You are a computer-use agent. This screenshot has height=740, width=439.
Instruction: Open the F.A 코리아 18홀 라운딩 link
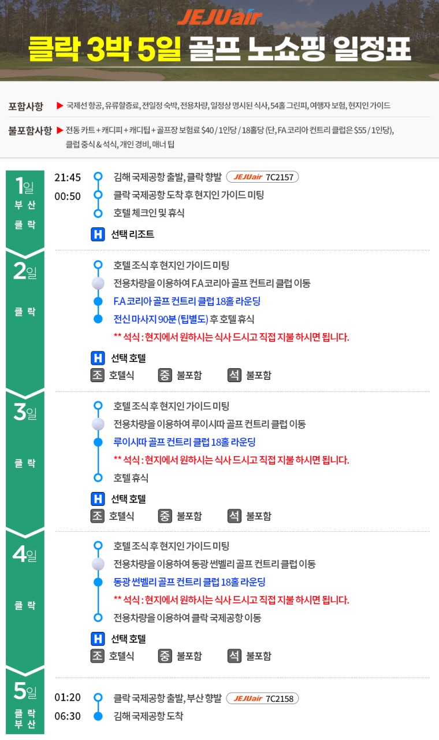(187, 301)
